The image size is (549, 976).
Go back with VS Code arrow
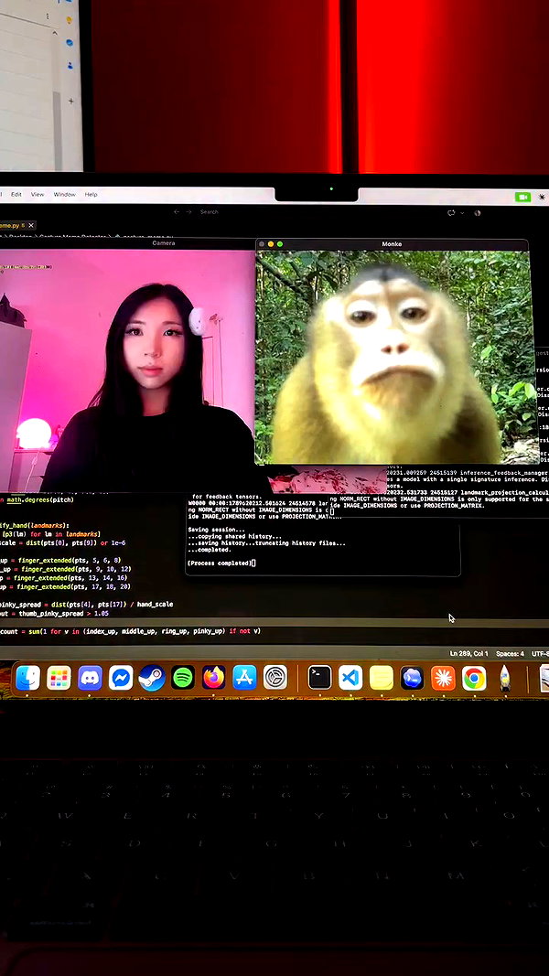[x=177, y=212]
